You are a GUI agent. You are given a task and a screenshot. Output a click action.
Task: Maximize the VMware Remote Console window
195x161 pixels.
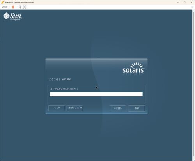(184, 2)
